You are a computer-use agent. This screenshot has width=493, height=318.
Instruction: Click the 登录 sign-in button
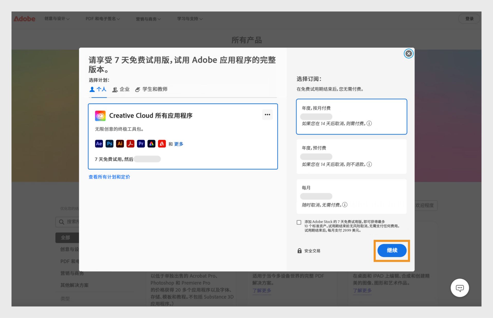point(469,19)
